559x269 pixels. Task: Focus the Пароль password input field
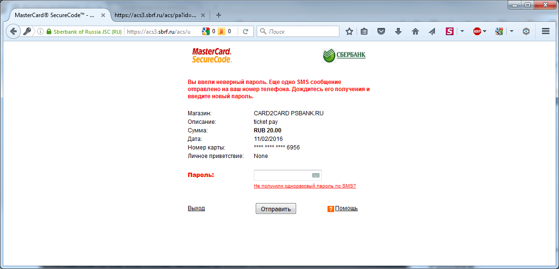click(x=287, y=175)
